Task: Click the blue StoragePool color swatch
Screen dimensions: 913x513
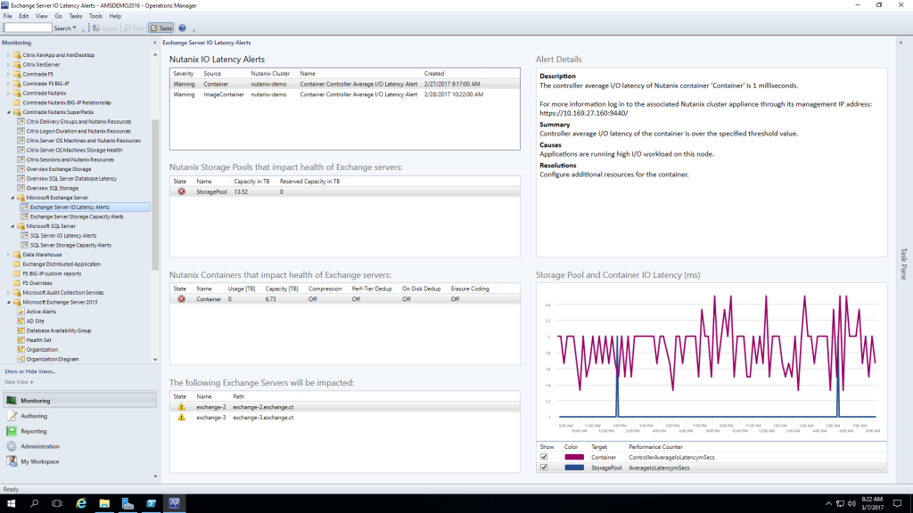Action: click(x=574, y=468)
